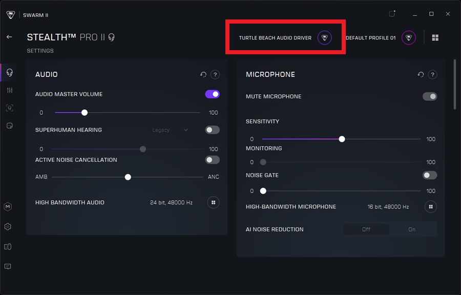The width and height of the screenshot is (461, 295).
Task: Open the headset audio sidebar tab
Action: coord(9,72)
